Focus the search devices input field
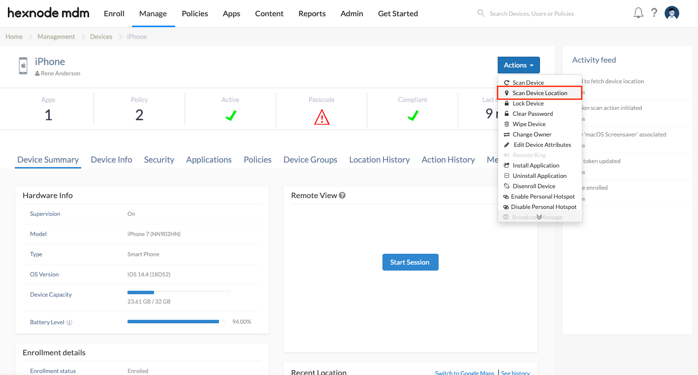Image resolution: width=698 pixels, height=375 pixels. 532,14
